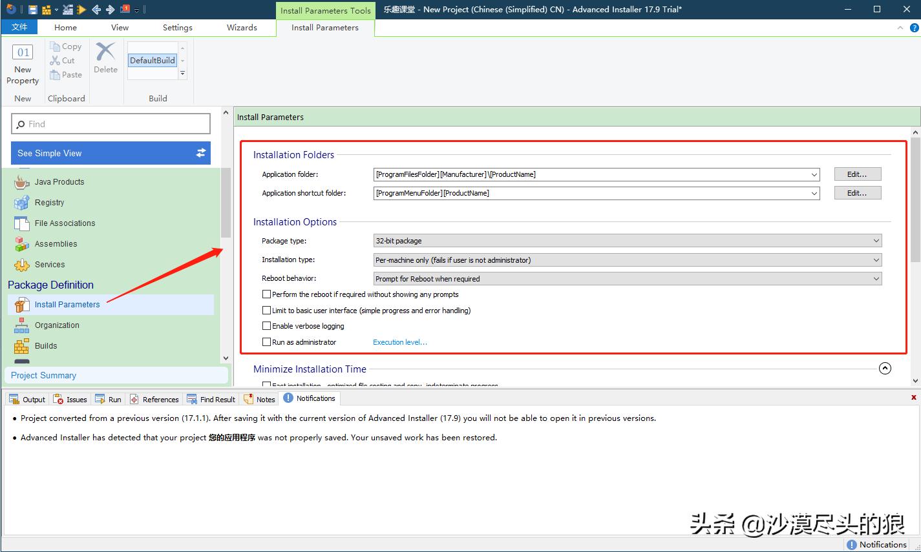
Task: Open the Java Products page
Action: click(59, 182)
